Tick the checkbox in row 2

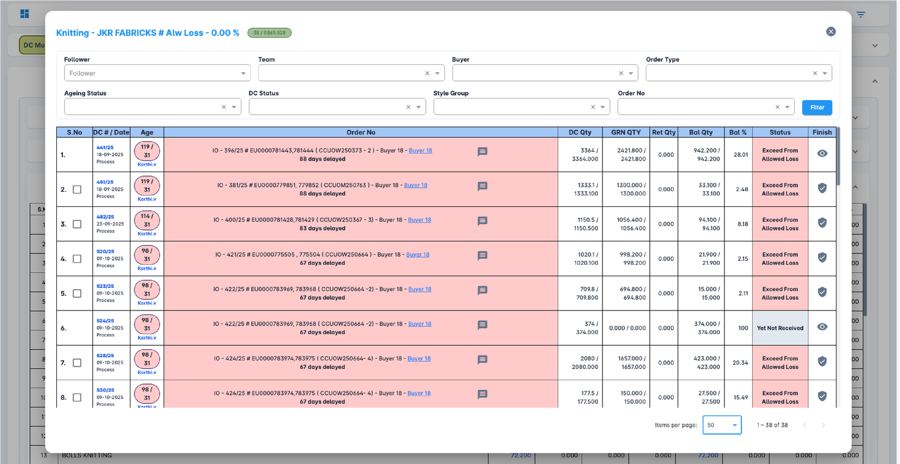tap(77, 190)
